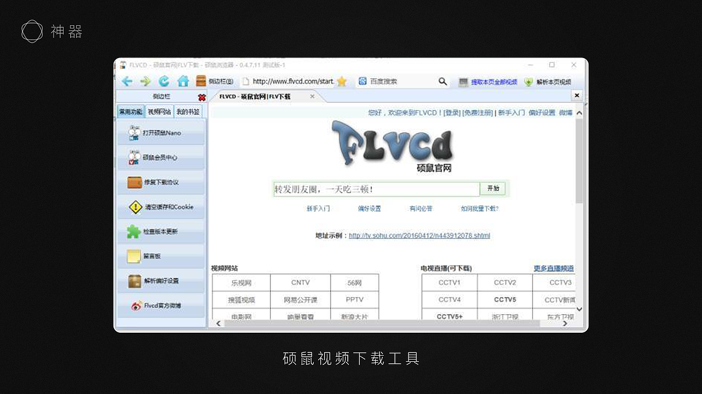The height and width of the screenshot is (394, 702).
Task: Click the CCTV1 channel cell
Action: tap(450, 283)
